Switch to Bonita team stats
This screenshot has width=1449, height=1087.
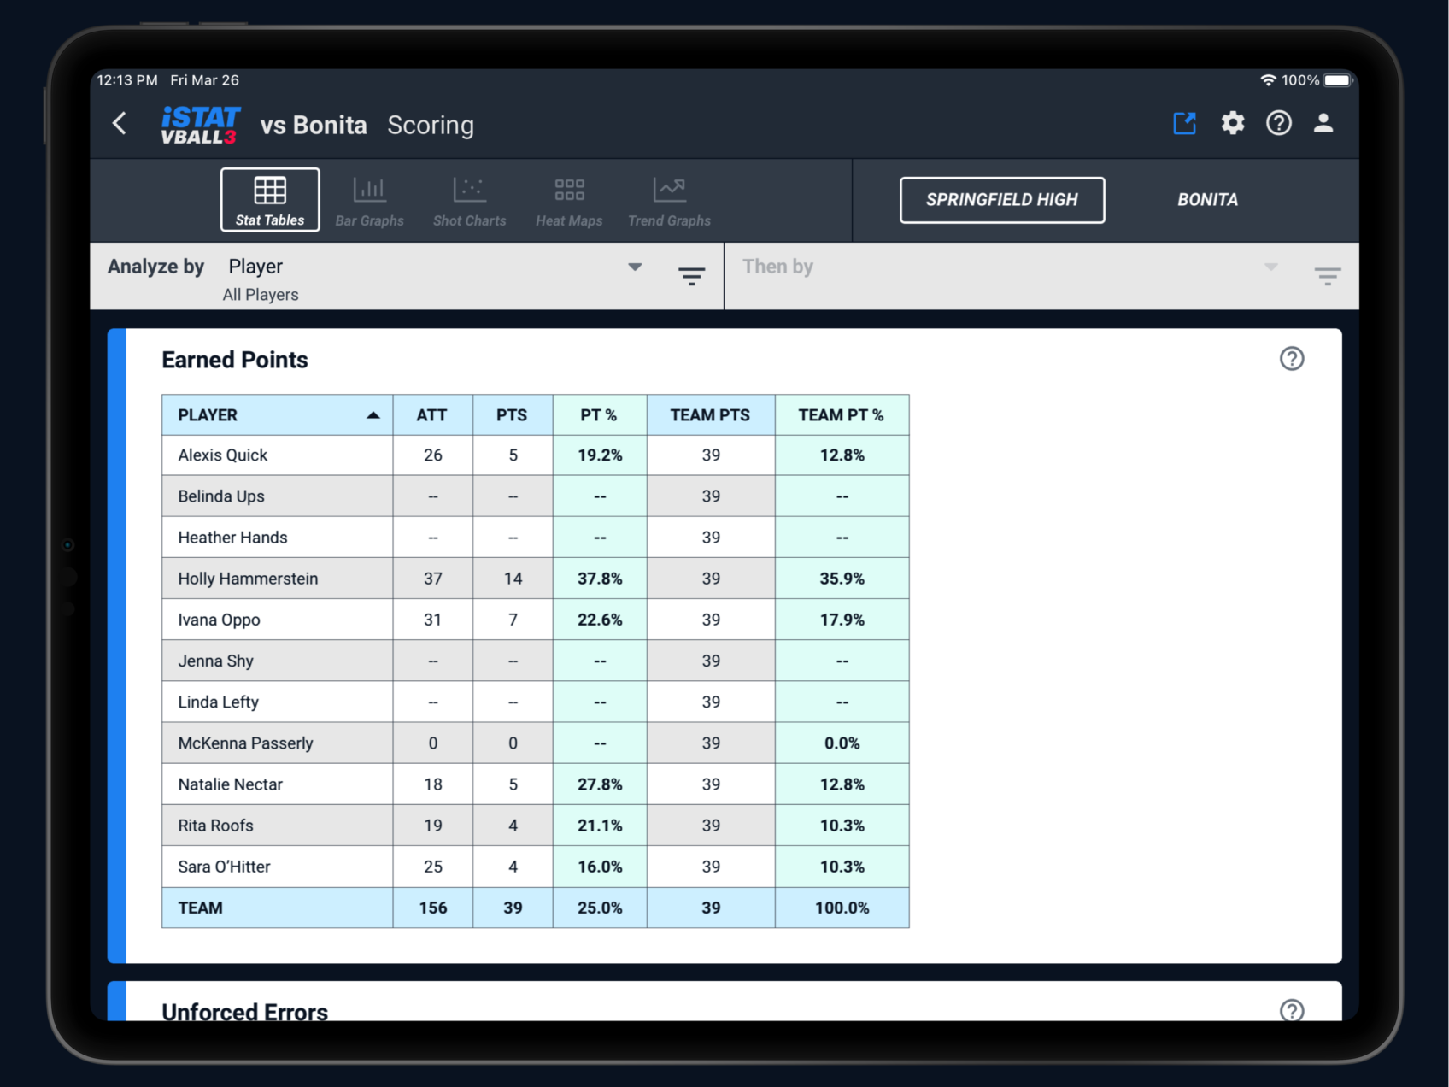[1206, 200]
